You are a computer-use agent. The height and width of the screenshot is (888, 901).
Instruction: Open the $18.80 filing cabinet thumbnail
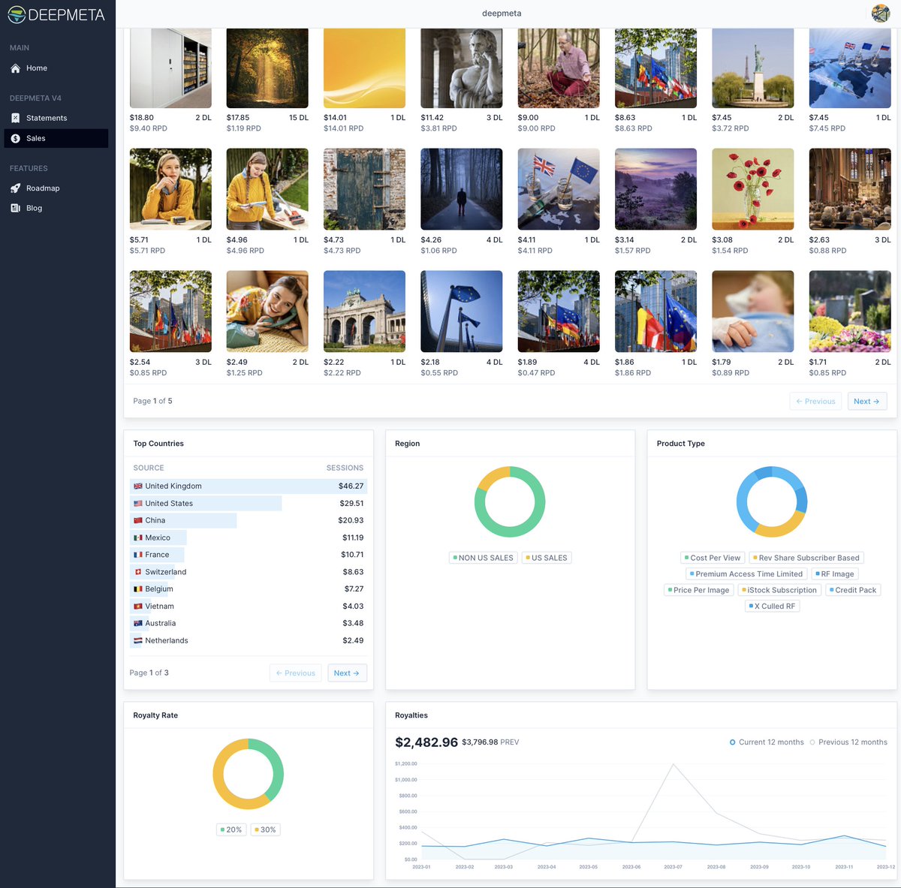[x=170, y=68]
